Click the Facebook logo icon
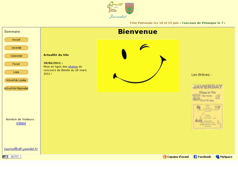The width and height of the screenshot is (238, 178). tap(195, 157)
